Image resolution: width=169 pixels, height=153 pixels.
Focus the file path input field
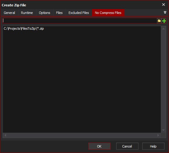point(80,21)
